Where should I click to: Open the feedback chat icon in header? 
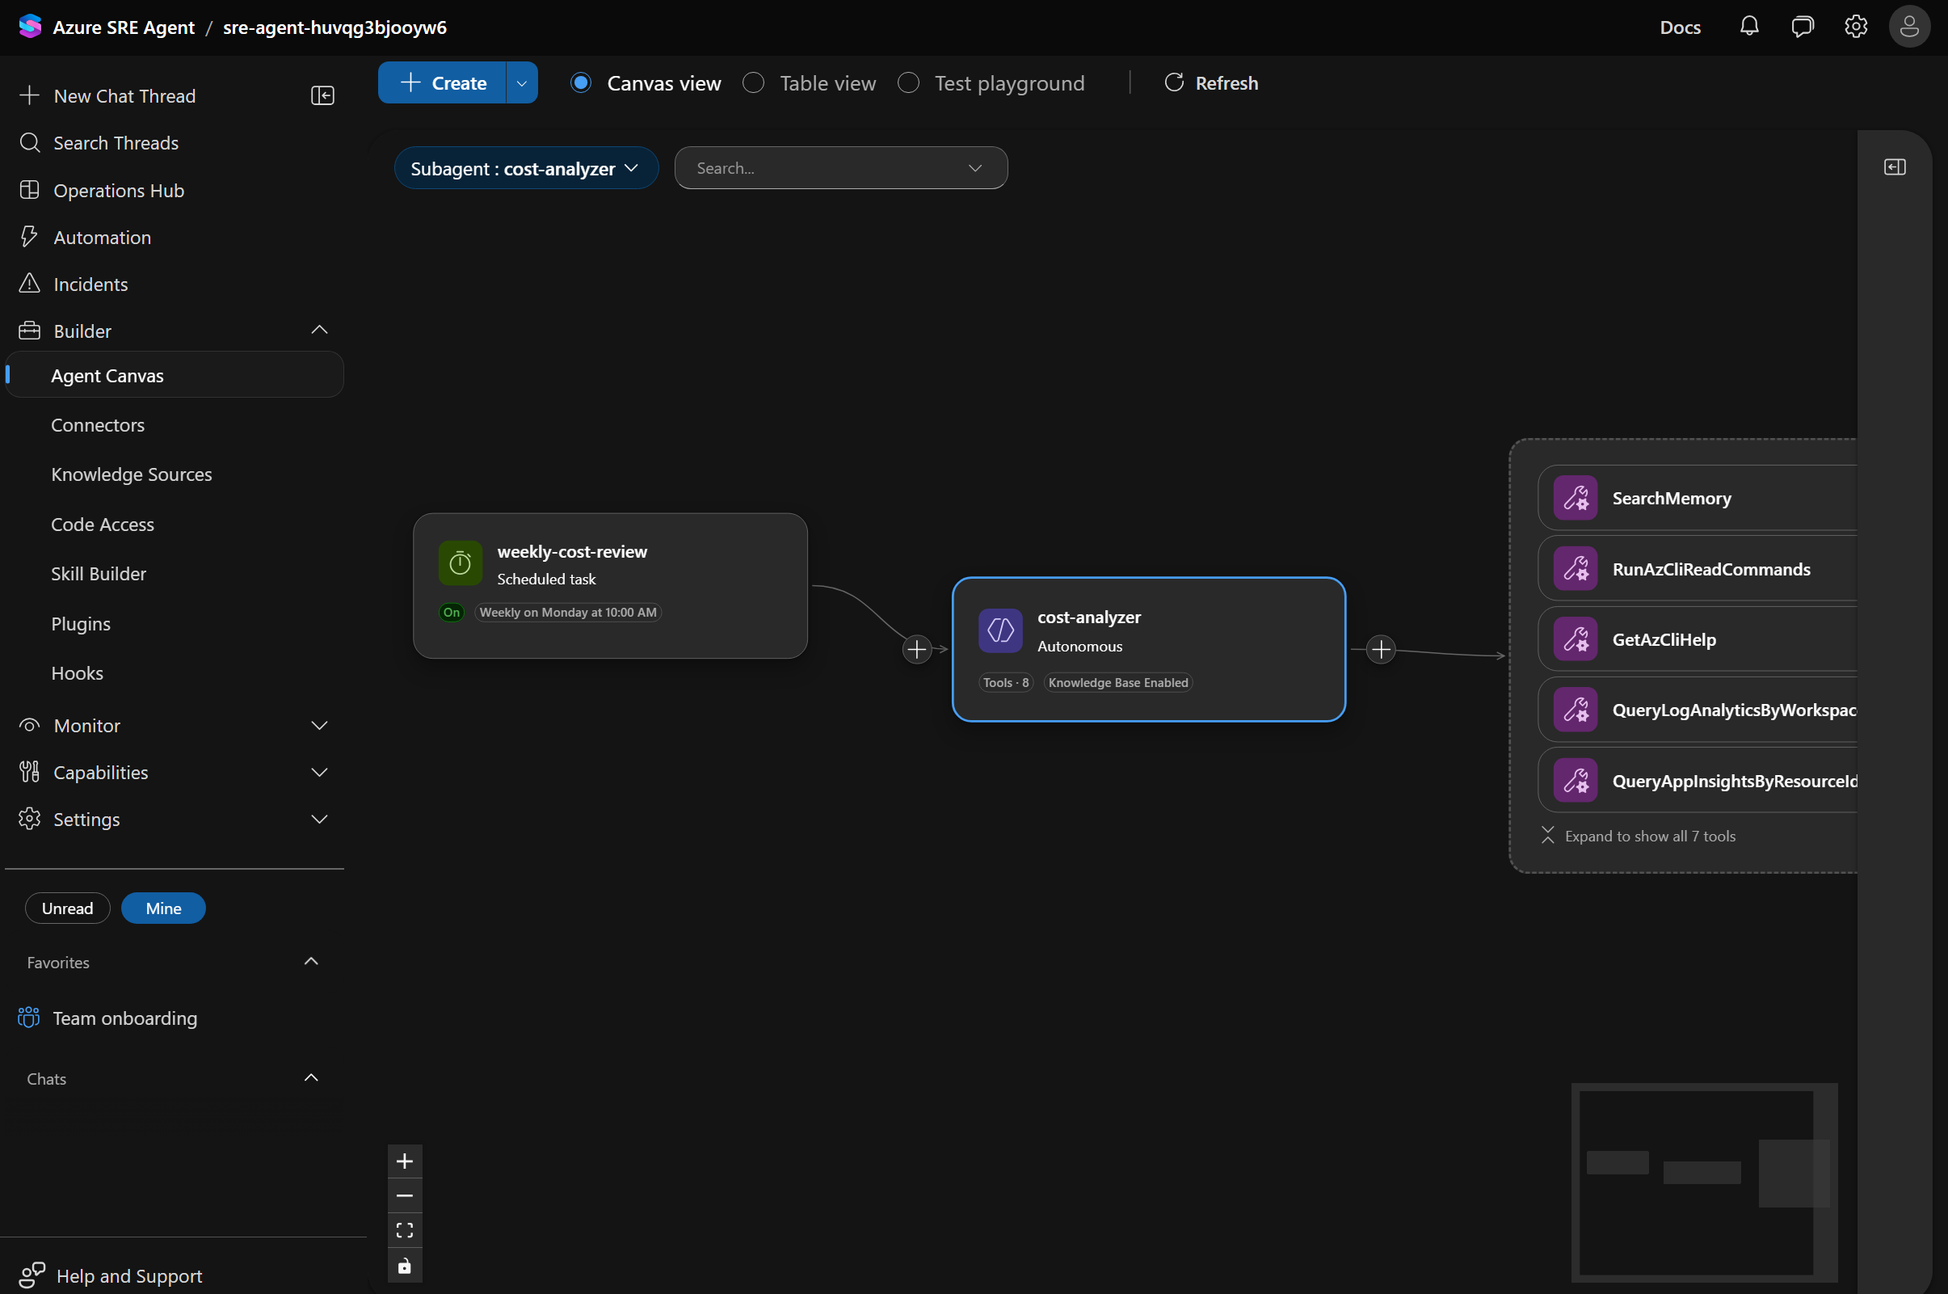click(1803, 27)
